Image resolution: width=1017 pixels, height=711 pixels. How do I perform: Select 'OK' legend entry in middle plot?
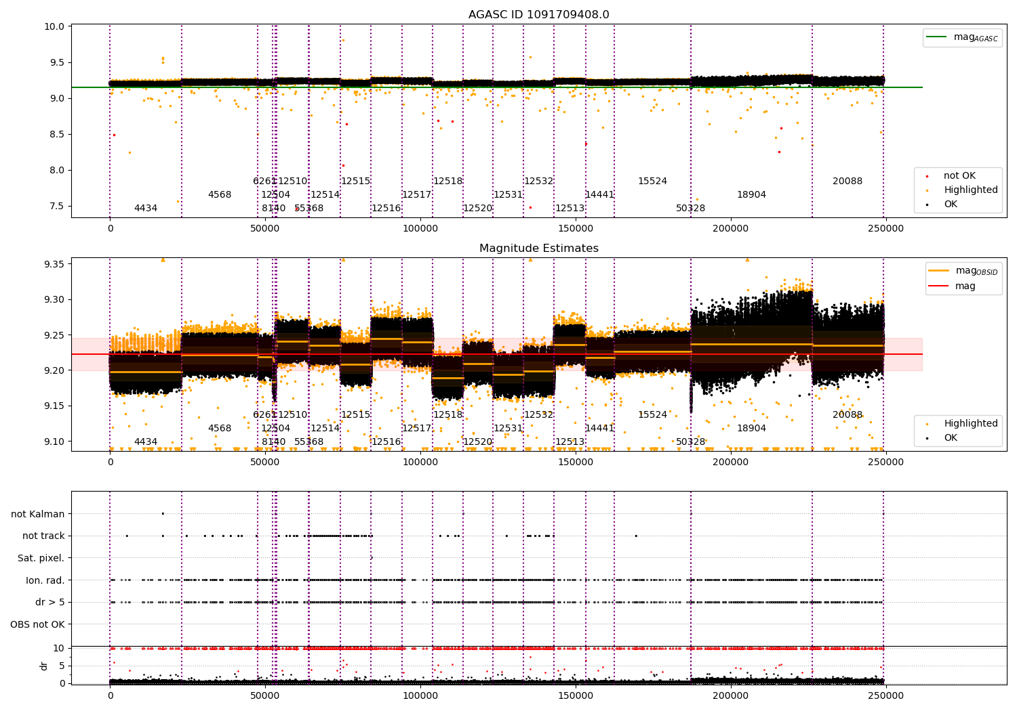pyautogui.click(x=951, y=438)
